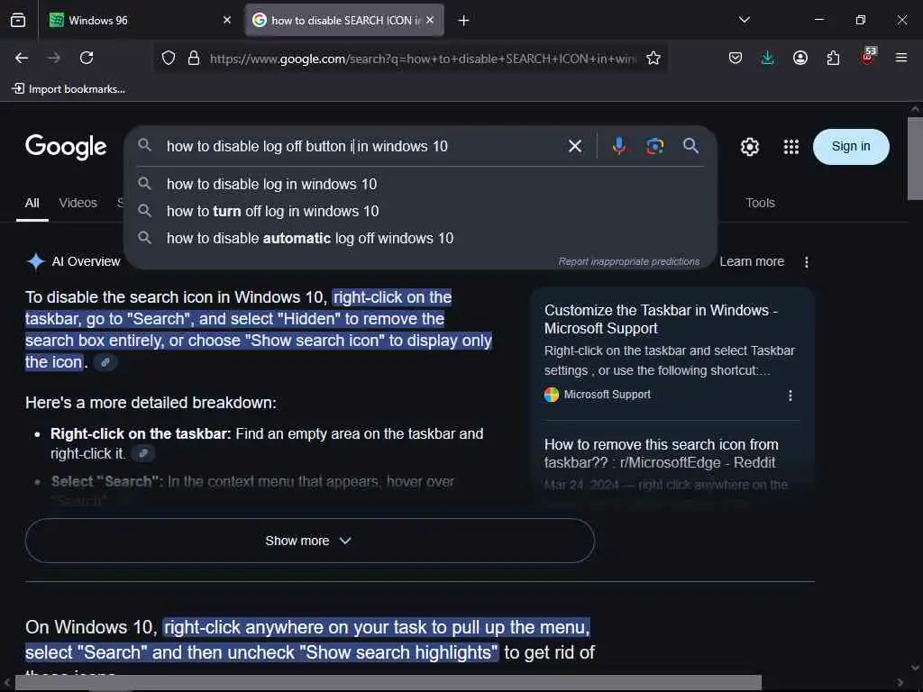The image size is (923, 692).
Task: Save page to Pocket
Action: click(x=736, y=58)
